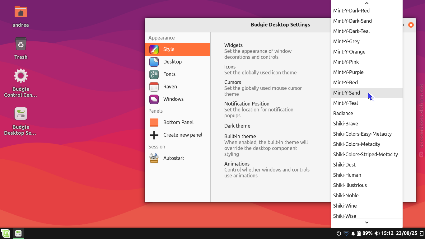Screen dimensions: 425x239
Task: Click the Icons setting label
Action: click(230, 67)
